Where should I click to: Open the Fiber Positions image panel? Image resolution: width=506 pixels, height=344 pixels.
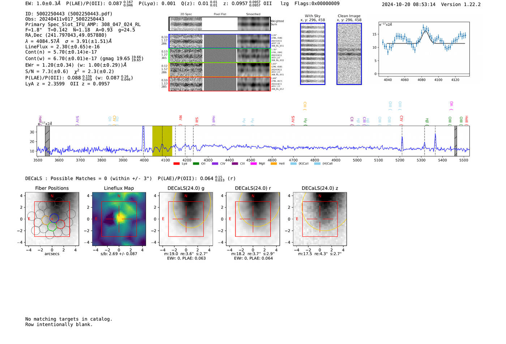point(52,219)
